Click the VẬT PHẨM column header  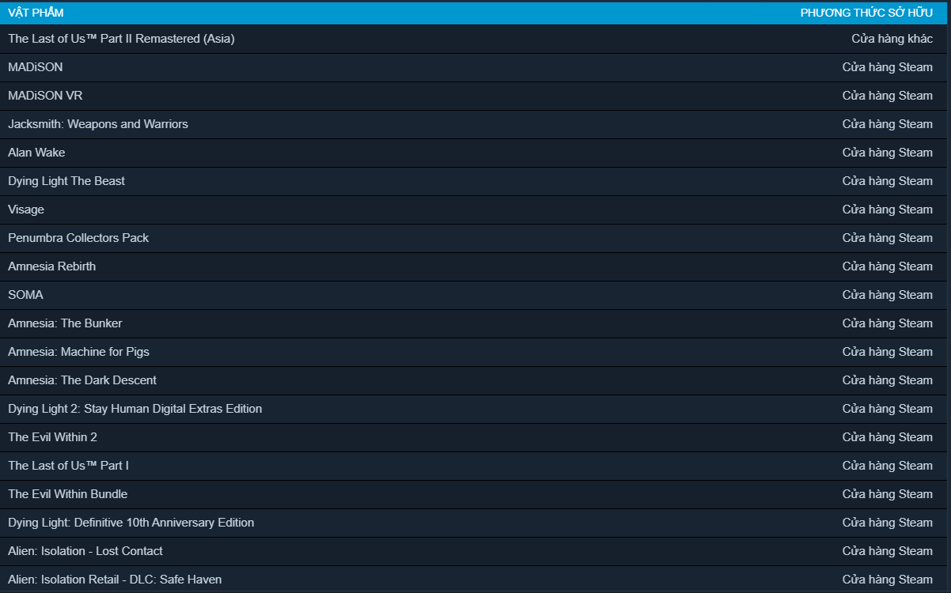[36, 13]
